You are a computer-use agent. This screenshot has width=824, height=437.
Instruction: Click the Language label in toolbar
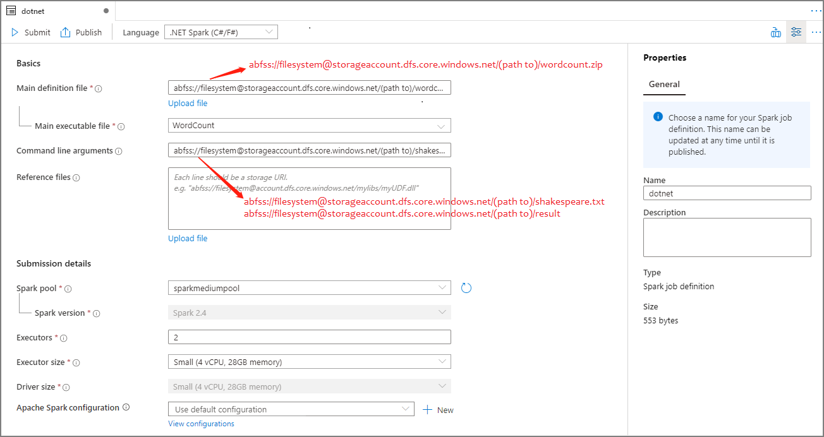(141, 32)
